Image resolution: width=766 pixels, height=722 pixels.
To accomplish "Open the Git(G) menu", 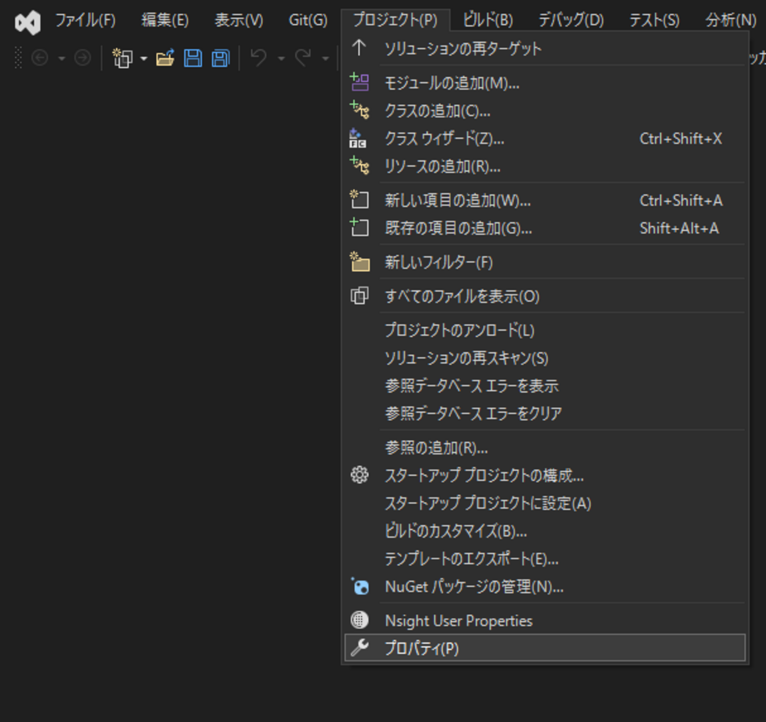I will coord(308,21).
